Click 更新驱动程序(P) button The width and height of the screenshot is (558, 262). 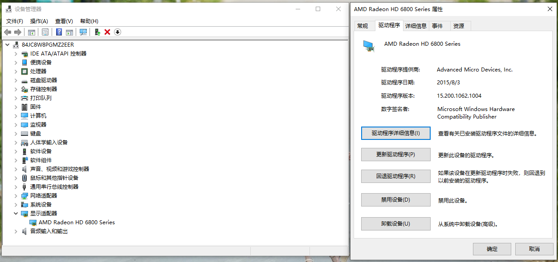pyautogui.click(x=396, y=155)
